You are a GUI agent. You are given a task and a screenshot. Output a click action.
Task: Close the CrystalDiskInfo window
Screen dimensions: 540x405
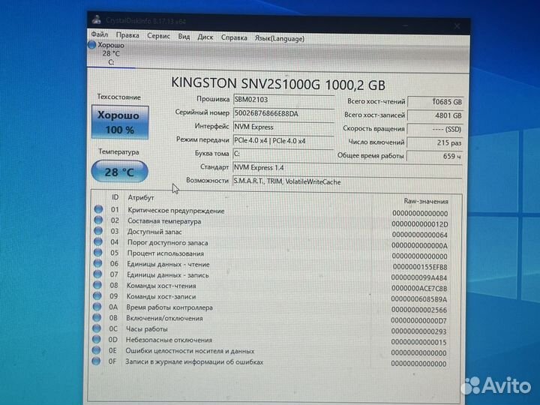tap(457, 26)
